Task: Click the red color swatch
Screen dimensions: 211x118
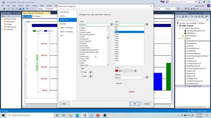Action: tap(117, 71)
